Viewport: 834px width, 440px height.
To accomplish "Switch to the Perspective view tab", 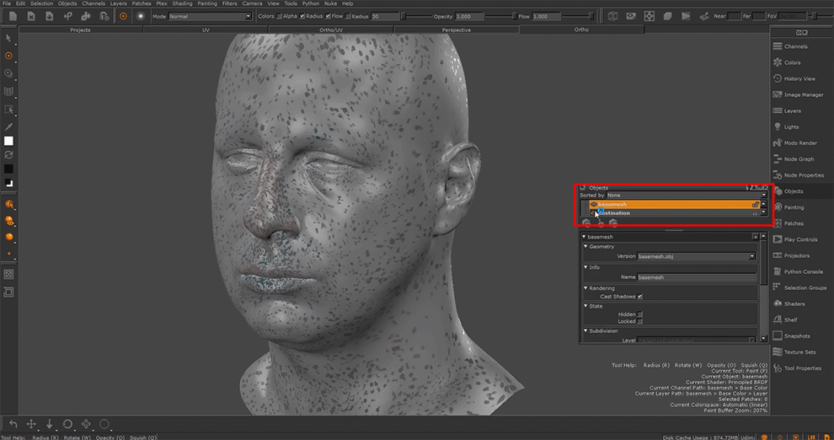I will pos(456,30).
